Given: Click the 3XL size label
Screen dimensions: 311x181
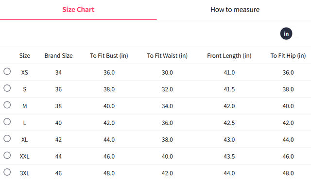Looking at the screenshot, I should pos(25,173).
